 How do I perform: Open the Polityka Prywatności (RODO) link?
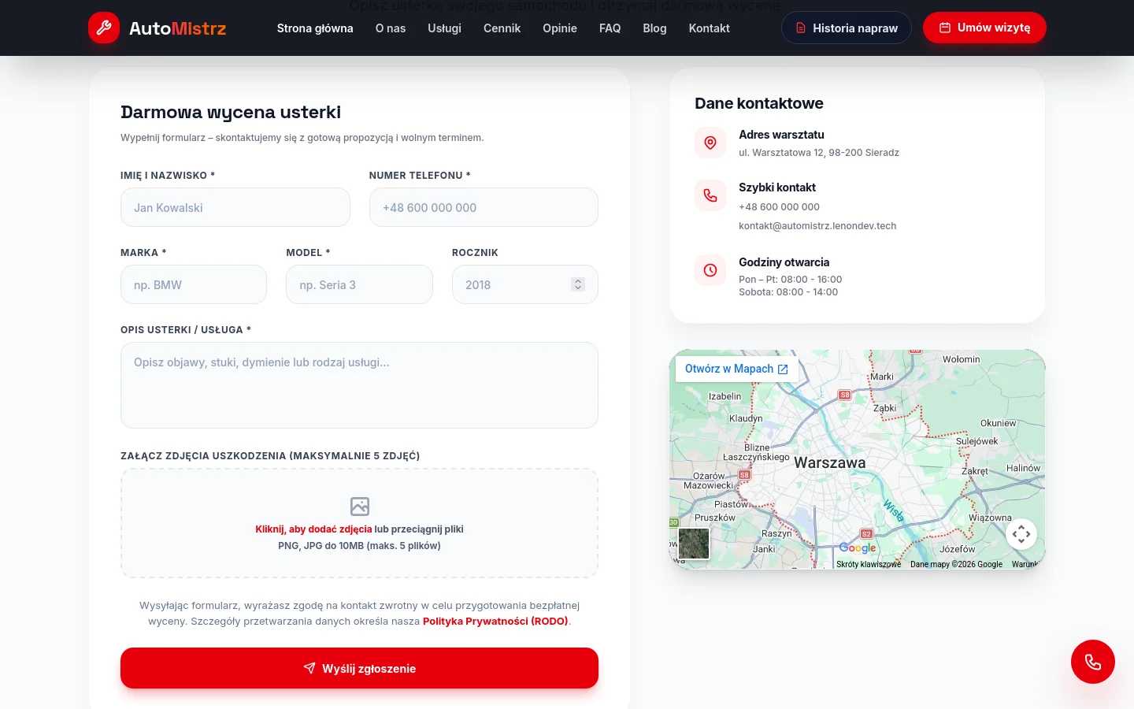click(x=495, y=622)
